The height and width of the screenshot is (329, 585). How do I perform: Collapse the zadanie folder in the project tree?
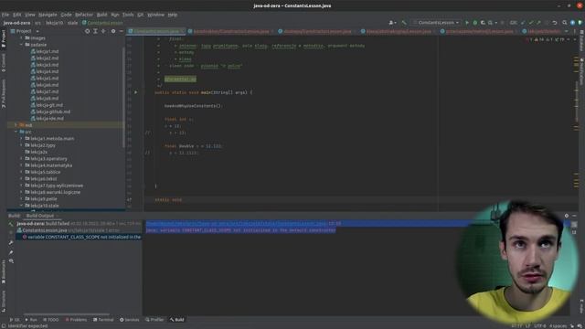coord(22,45)
